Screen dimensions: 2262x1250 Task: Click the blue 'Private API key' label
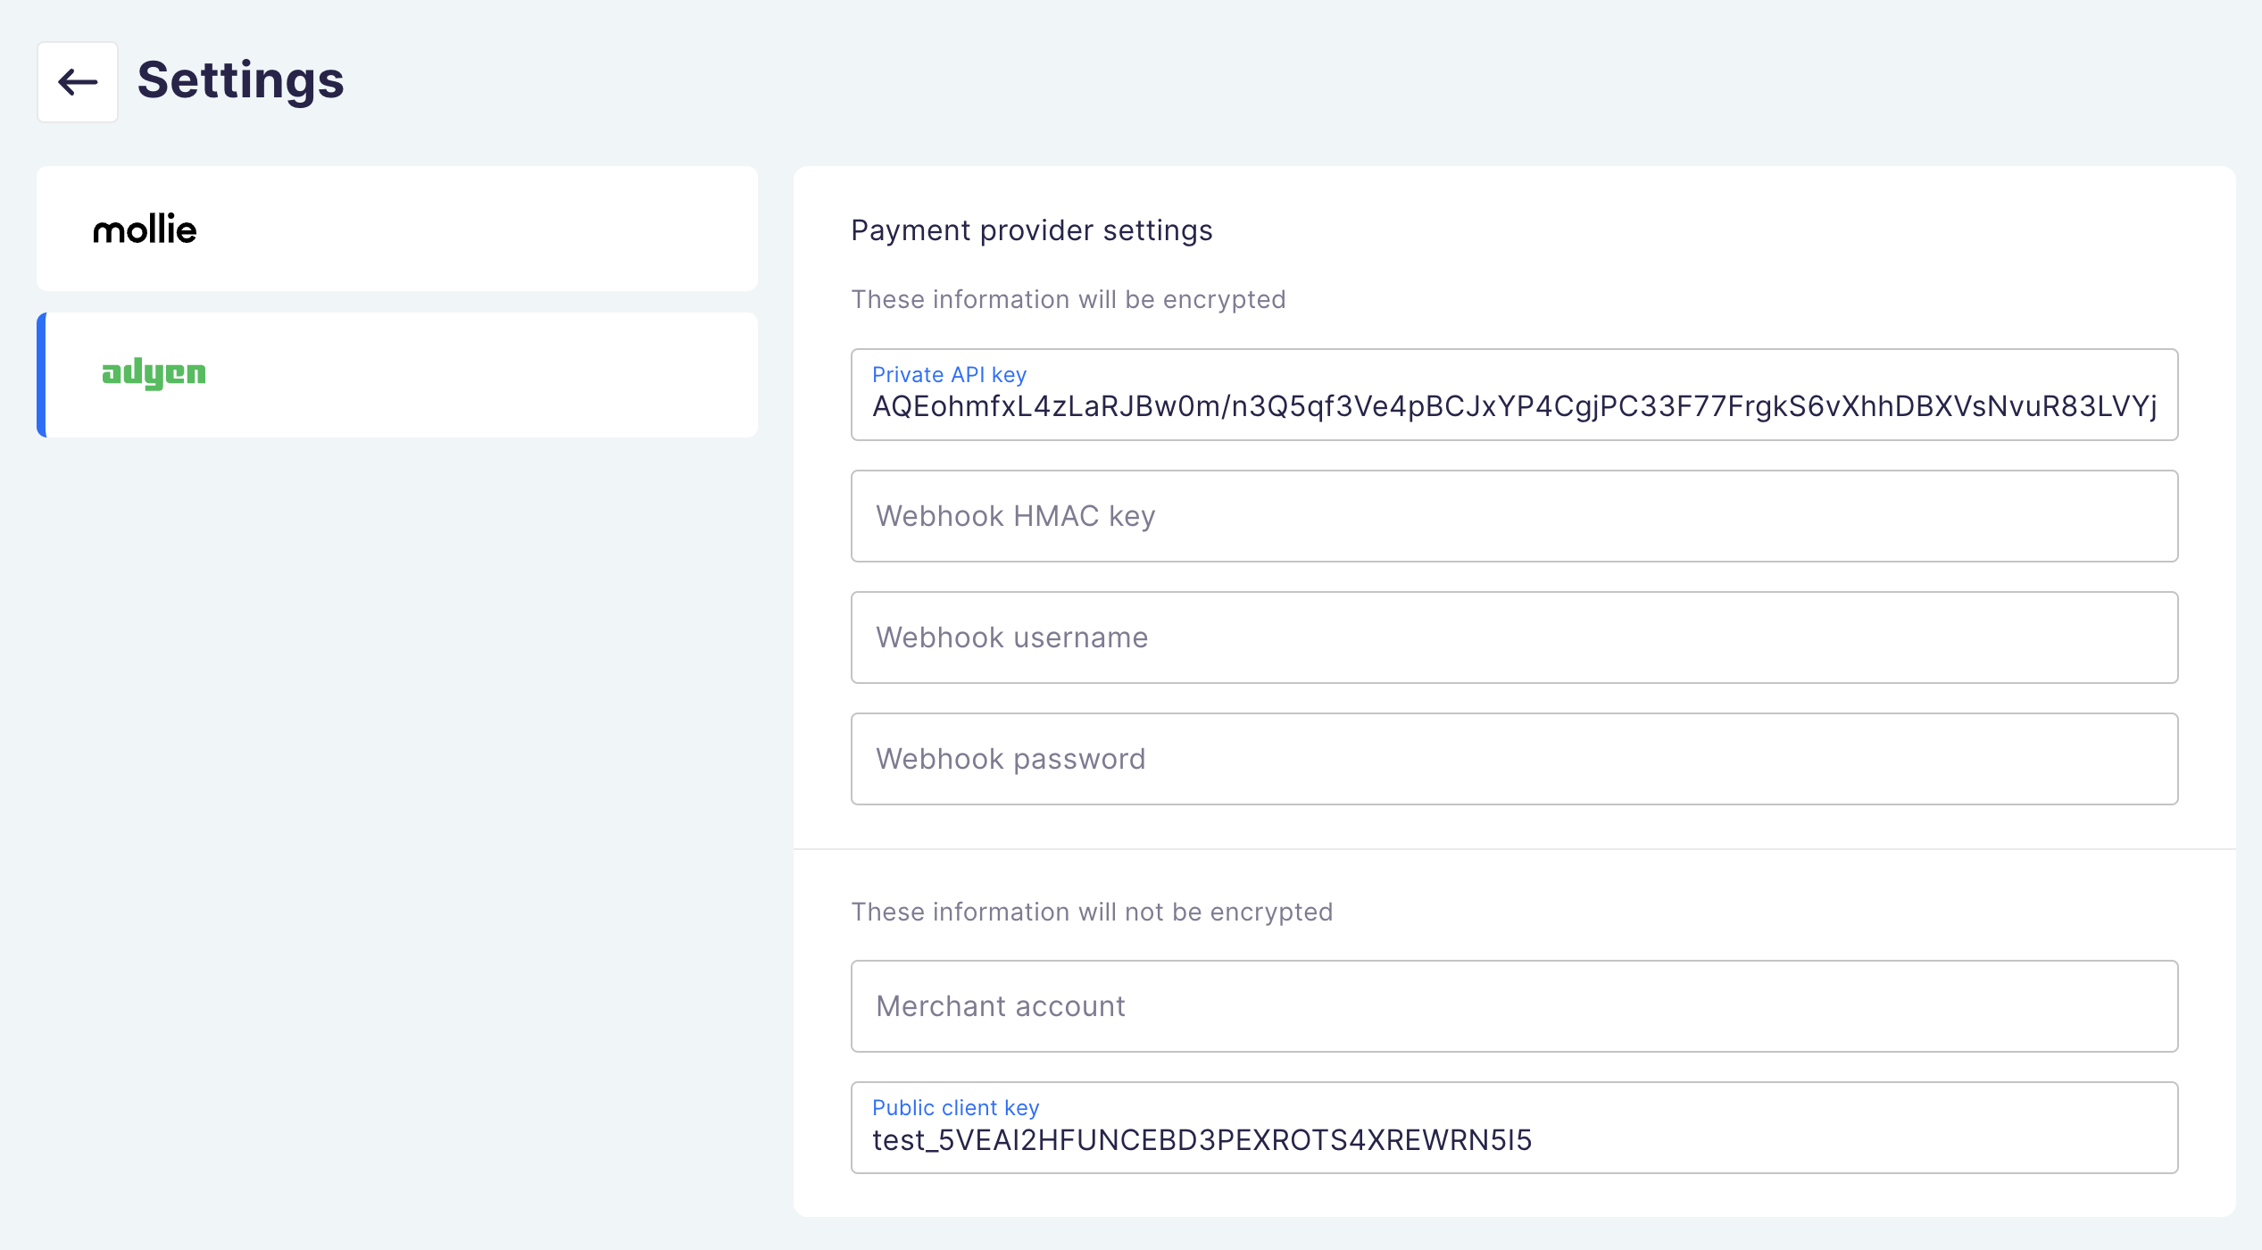[949, 374]
